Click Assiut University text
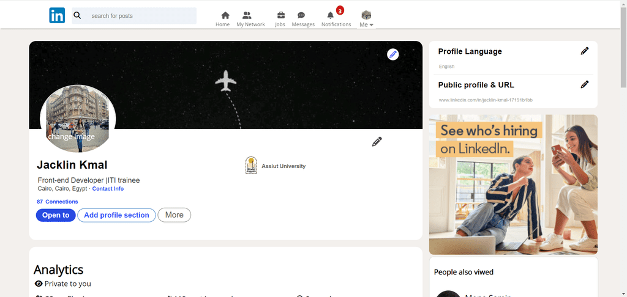The height and width of the screenshot is (297, 627). tap(283, 166)
